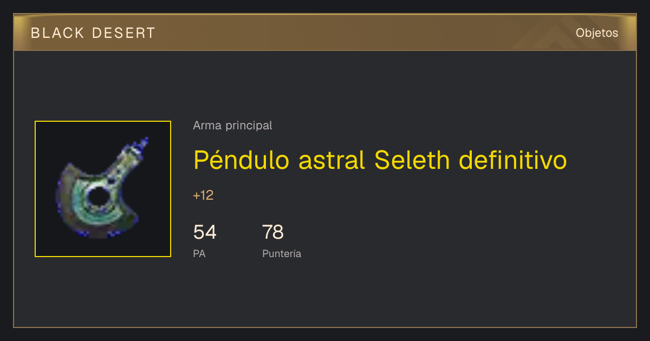Click the Seleth pendulum weapon icon
The width and height of the screenshot is (650, 341).
(103, 189)
